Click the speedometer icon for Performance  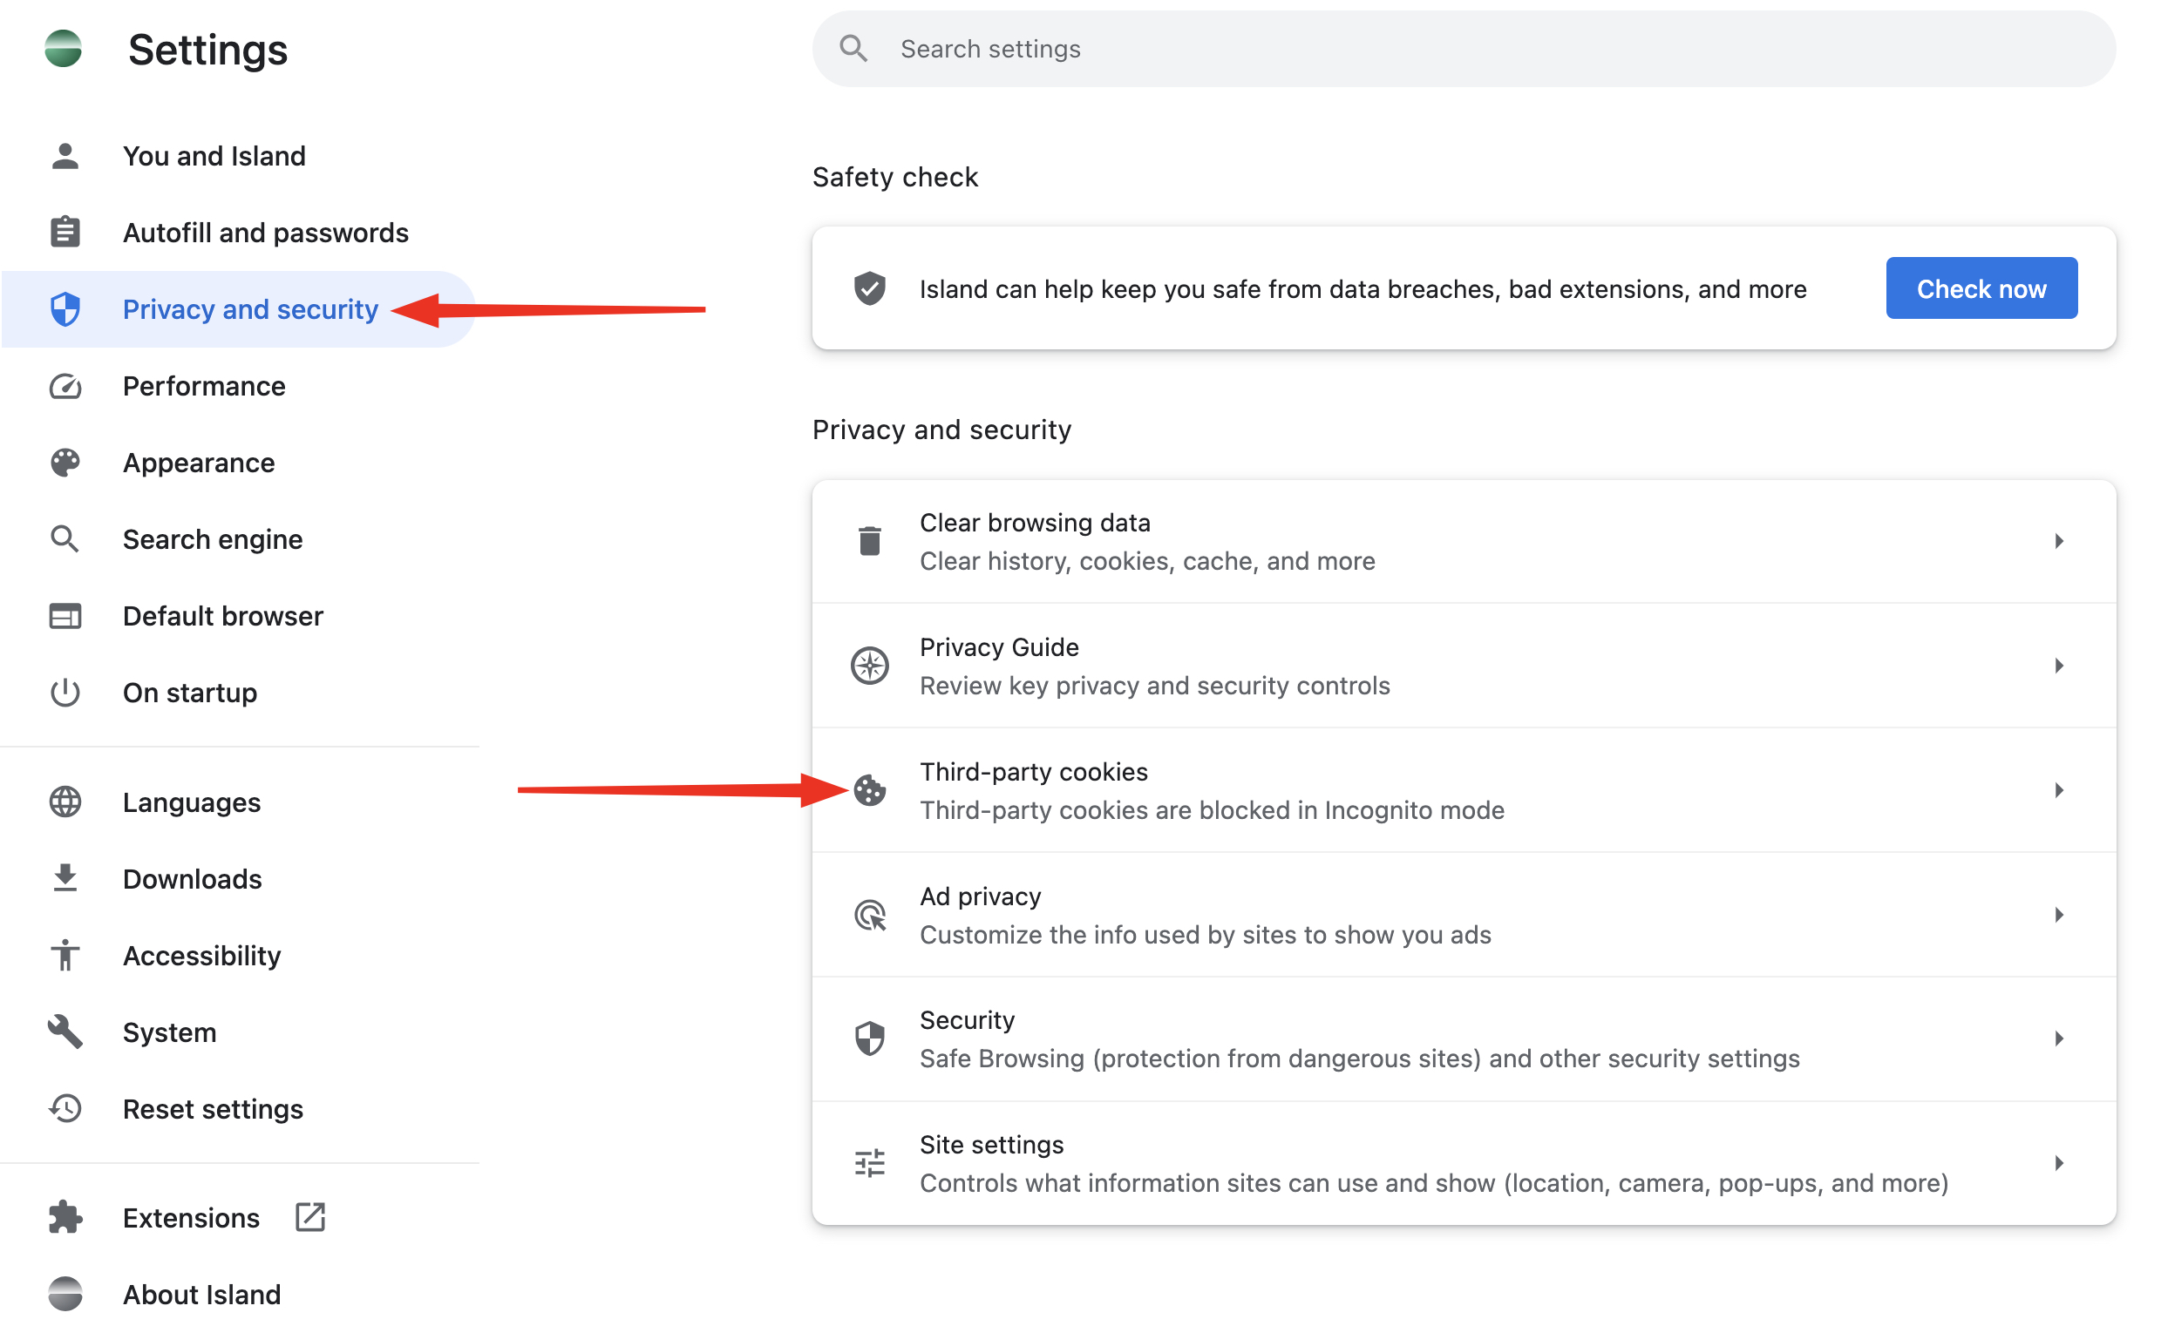tap(65, 386)
